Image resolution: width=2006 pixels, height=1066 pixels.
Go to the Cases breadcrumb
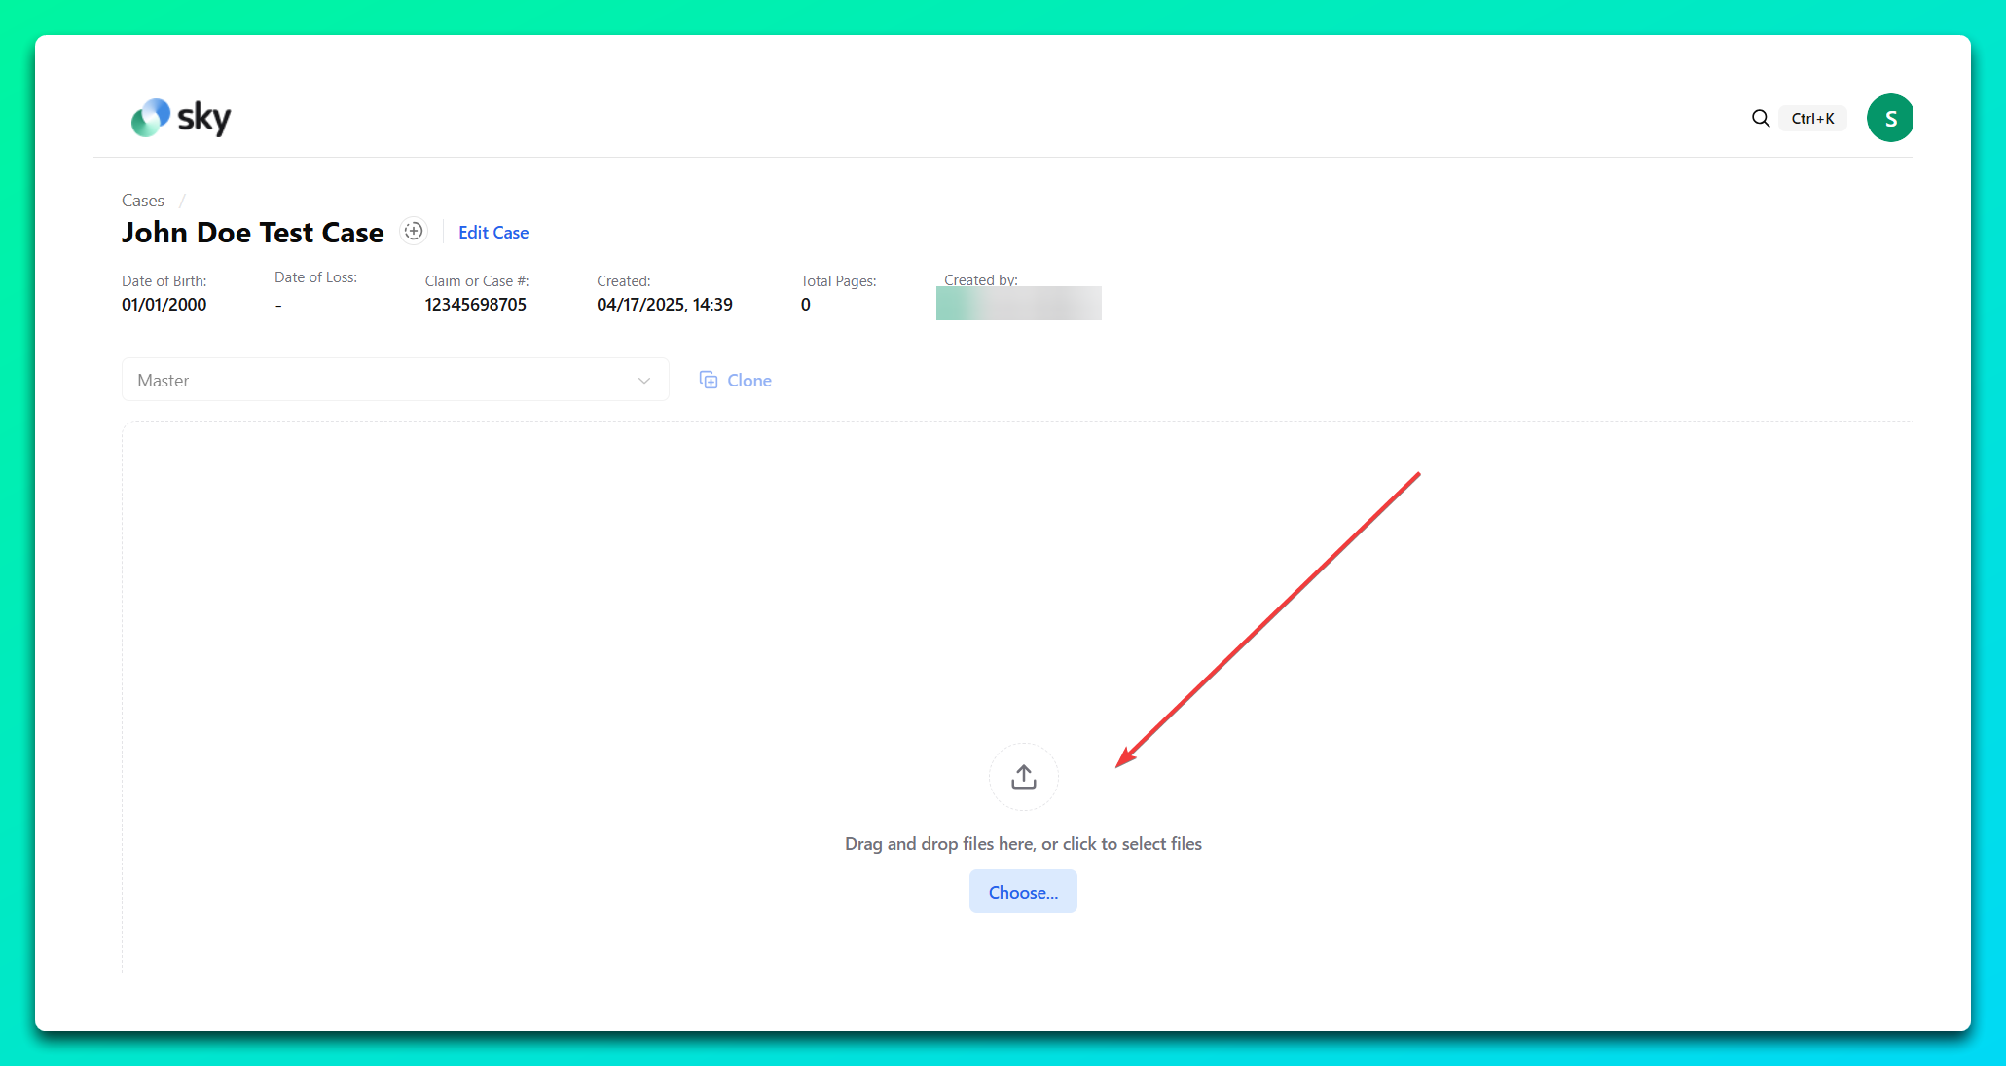(143, 201)
